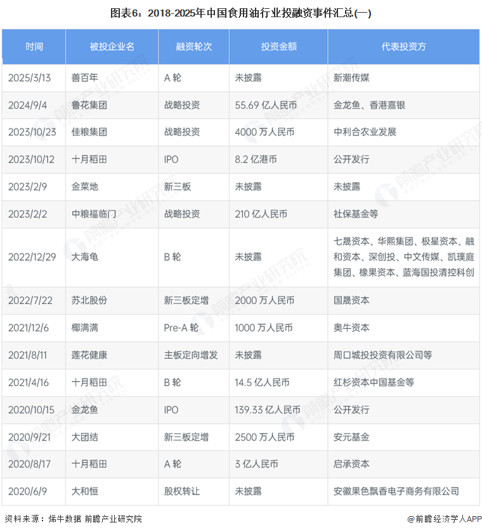Viewport: 482px width, 532px height.
Task: Click company name 善百年
Action: [x=85, y=77]
